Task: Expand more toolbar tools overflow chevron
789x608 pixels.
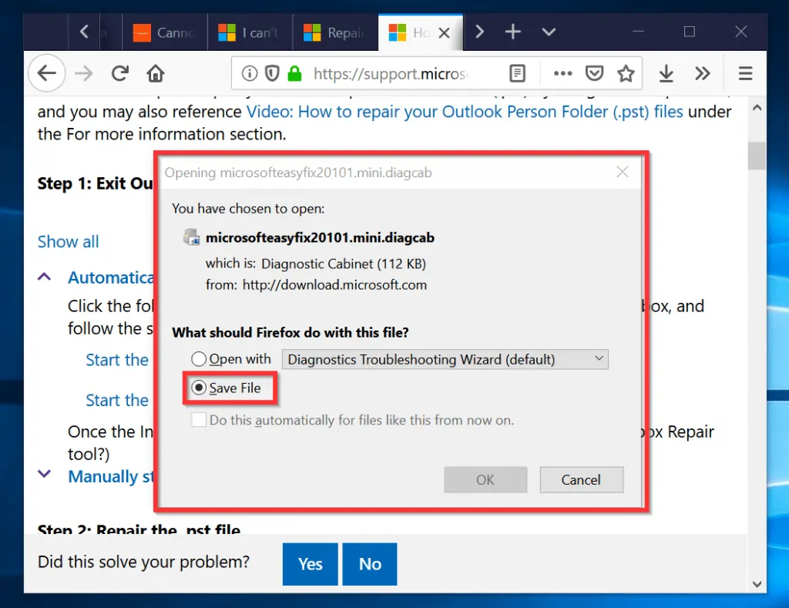Action: 702,73
